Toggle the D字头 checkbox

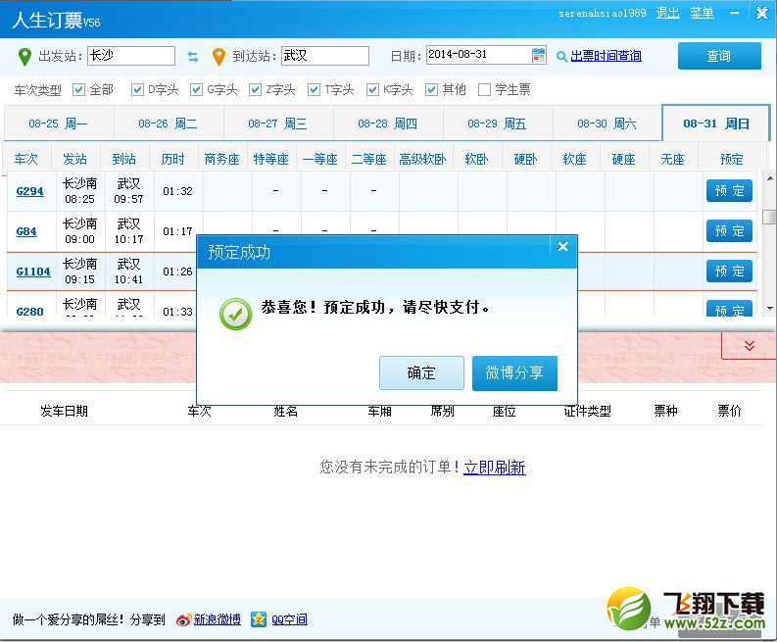click(137, 90)
